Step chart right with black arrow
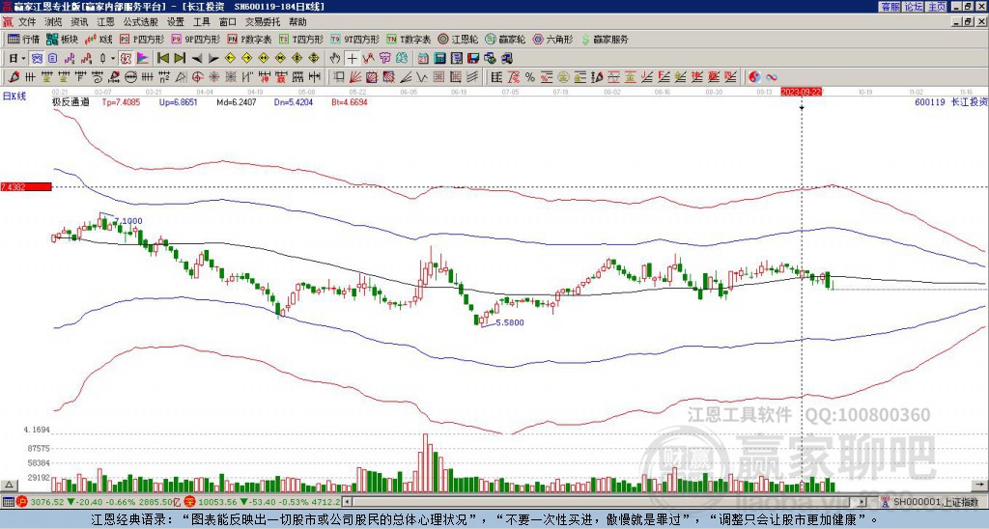This screenshot has height=529, width=989. [213, 59]
